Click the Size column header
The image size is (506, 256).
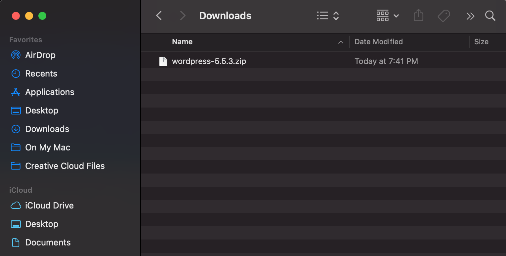point(481,42)
